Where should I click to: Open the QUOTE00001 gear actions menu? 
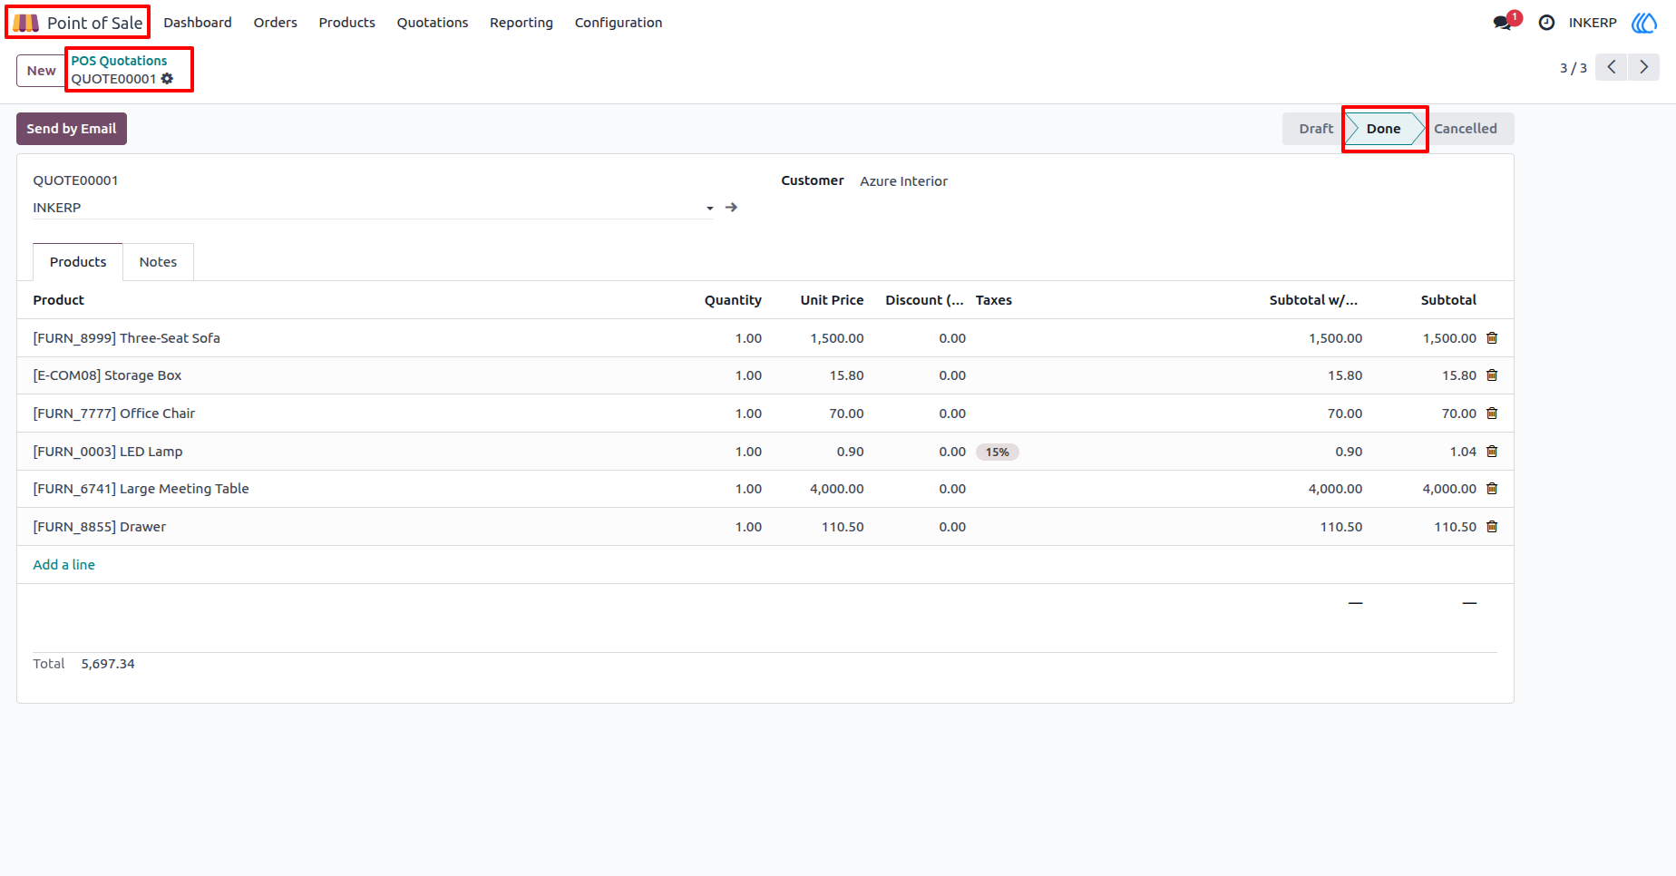(x=167, y=79)
